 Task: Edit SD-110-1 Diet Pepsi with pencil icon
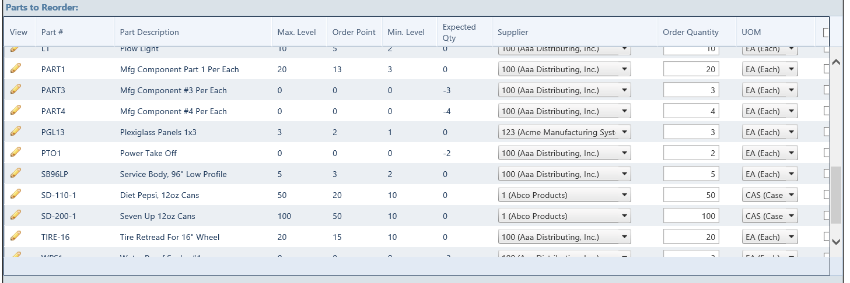16,194
